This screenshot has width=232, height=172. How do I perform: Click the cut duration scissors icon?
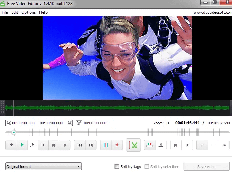79,123
